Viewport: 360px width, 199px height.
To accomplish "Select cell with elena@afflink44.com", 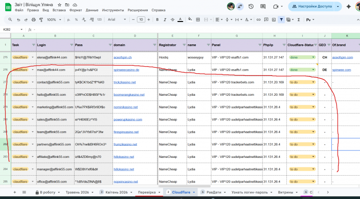I will point(55,57).
